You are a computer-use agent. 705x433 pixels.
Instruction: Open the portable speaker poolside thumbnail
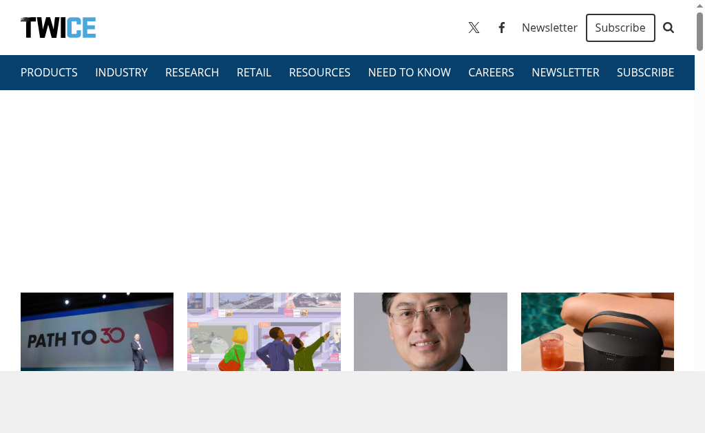597,332
